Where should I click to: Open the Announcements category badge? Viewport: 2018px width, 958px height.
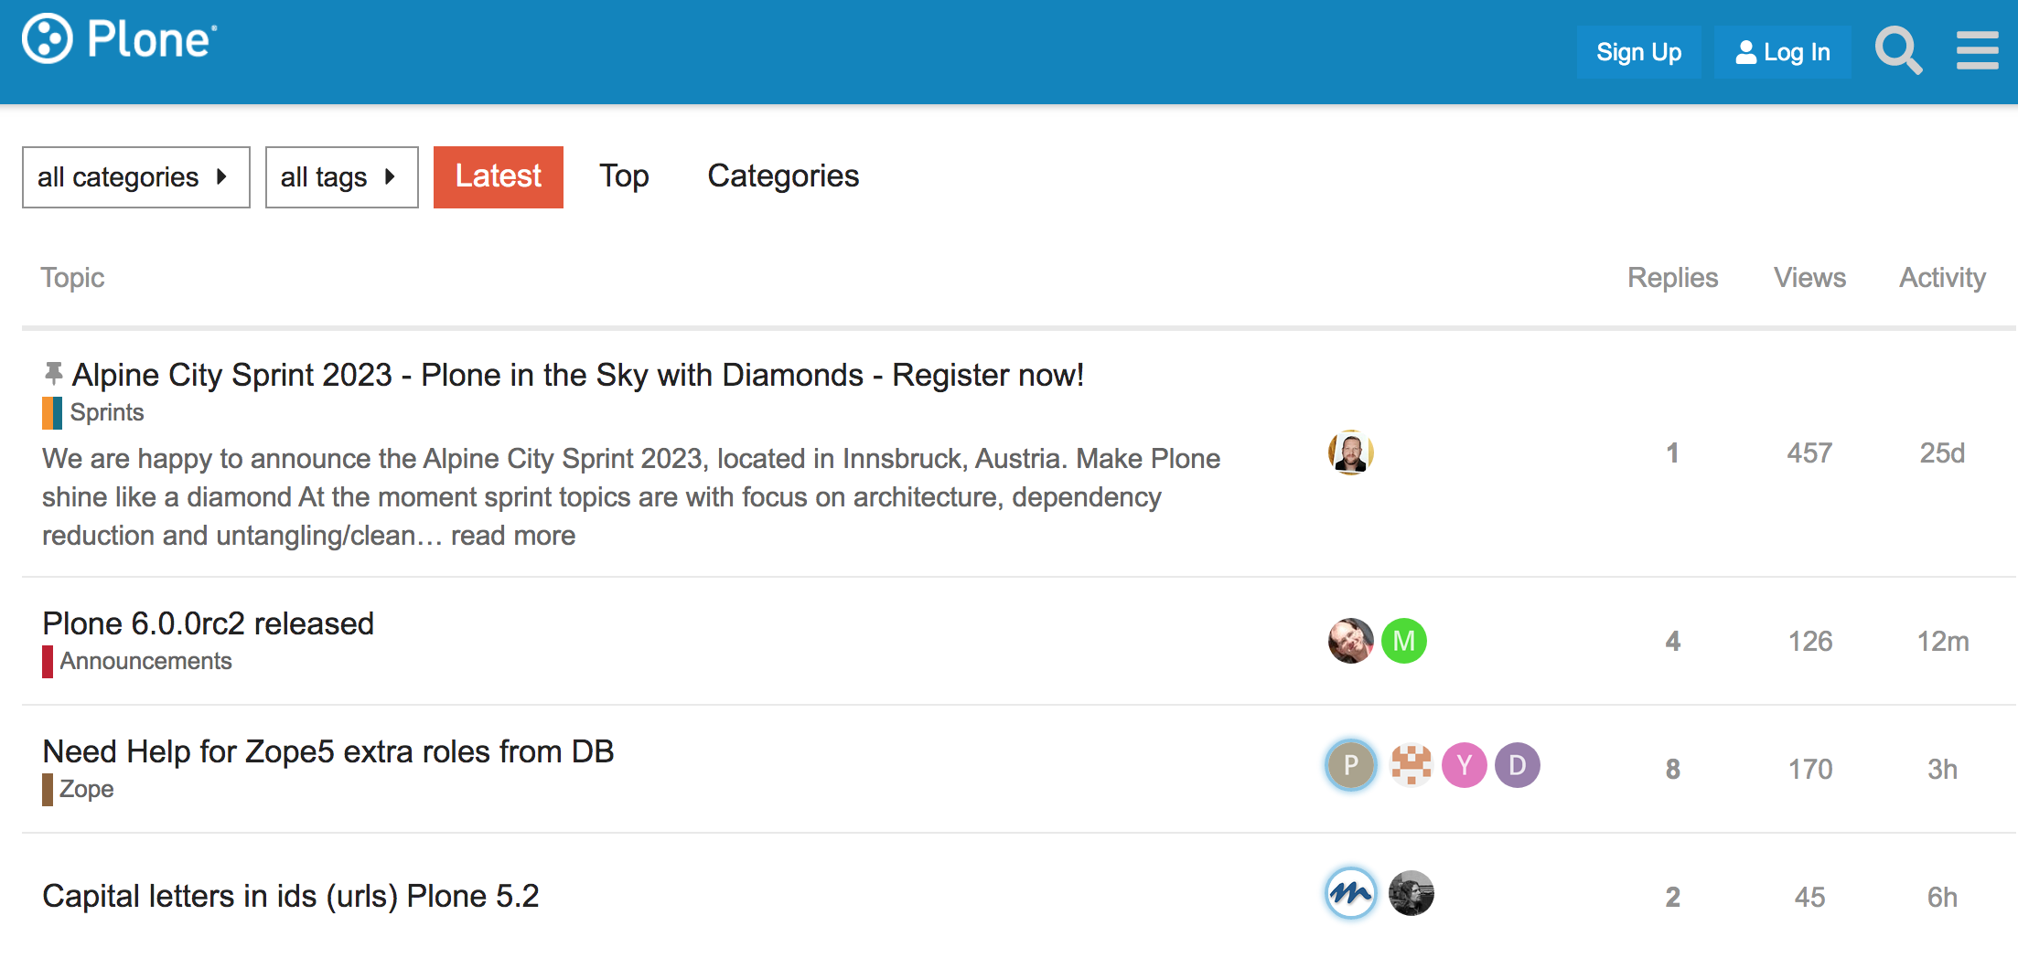[x=137, y=662]
